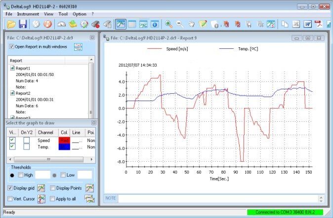Select the graph view toolbar icon
Image resolution: width=333 pixels, height=218 pixels.
[121, 24]
